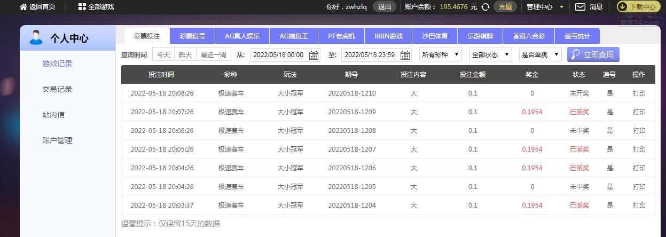Click the user avatar icon in 个人中心
This screenshot has height=237, width=666.
(x=36, y=38)
